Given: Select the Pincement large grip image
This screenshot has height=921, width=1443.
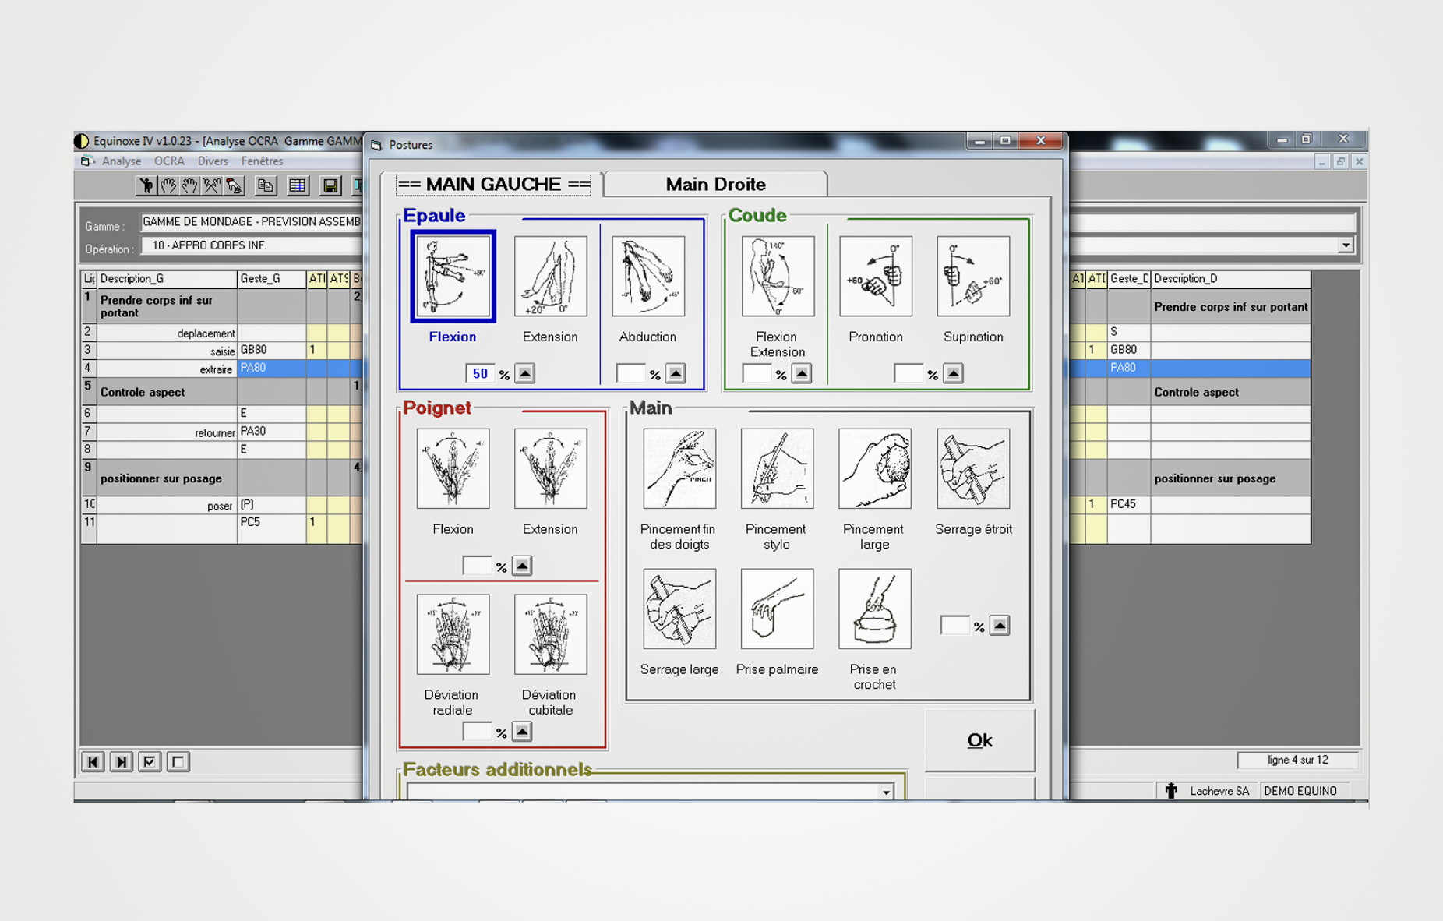Looking at the screenshot, I should click(x=875, y=468).
